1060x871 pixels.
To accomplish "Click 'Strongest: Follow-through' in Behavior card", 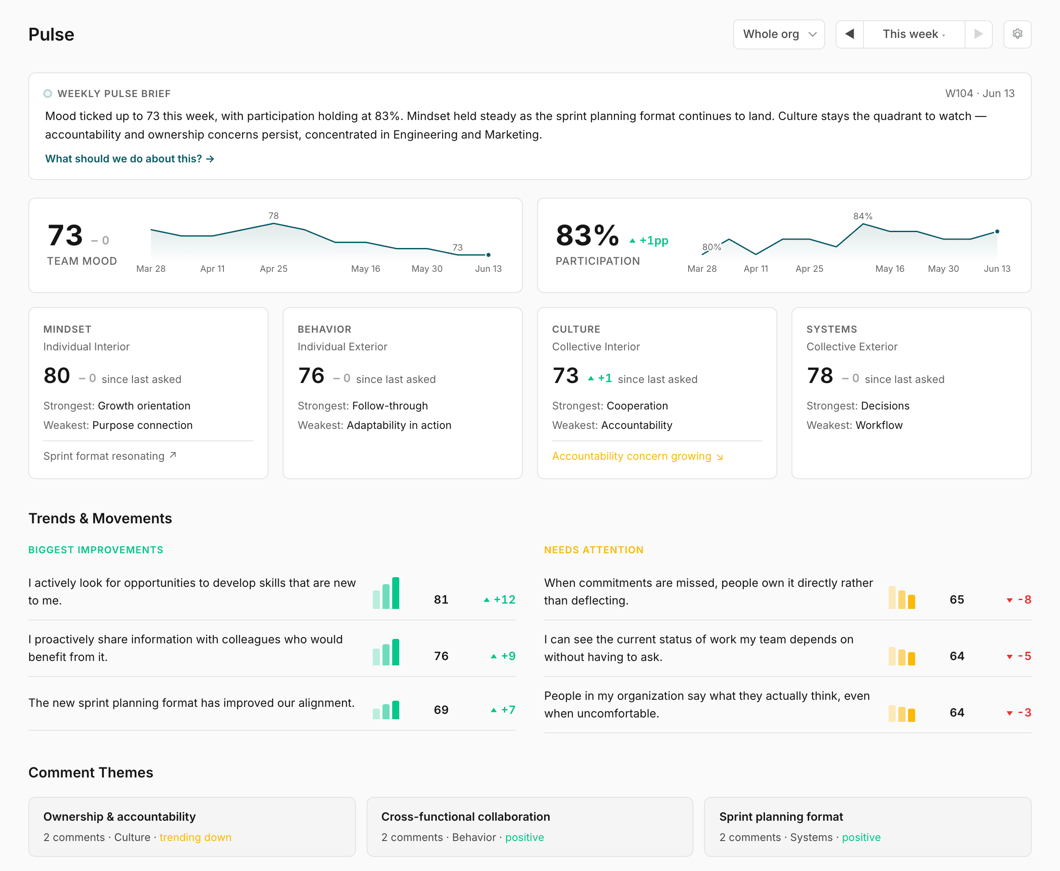I will point(363,405).
